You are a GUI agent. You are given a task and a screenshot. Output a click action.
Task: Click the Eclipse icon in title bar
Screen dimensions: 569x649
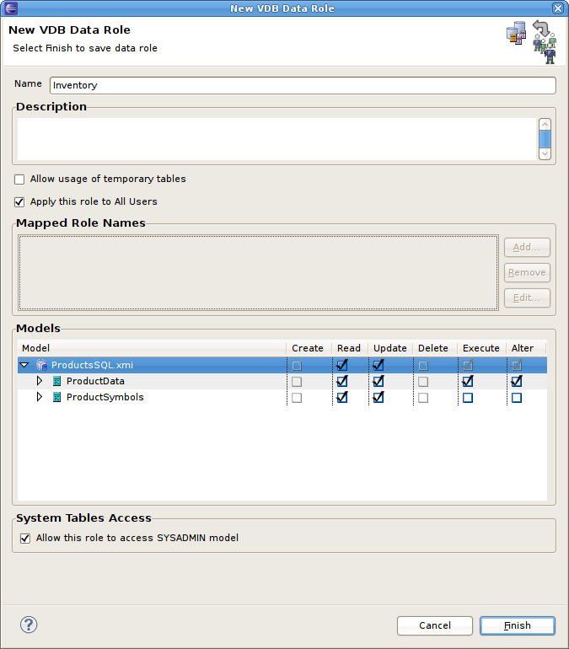(11, 8)
